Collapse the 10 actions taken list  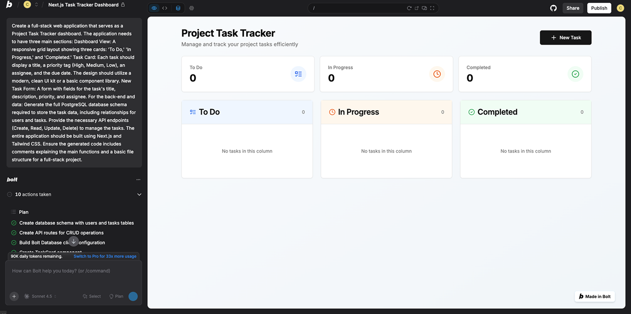[x=139, y=194]
